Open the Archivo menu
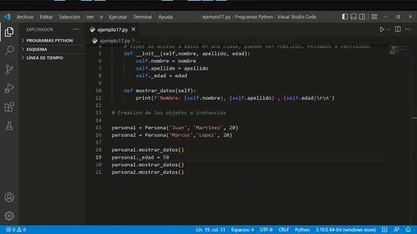417x234 pixels. [25, 17]
